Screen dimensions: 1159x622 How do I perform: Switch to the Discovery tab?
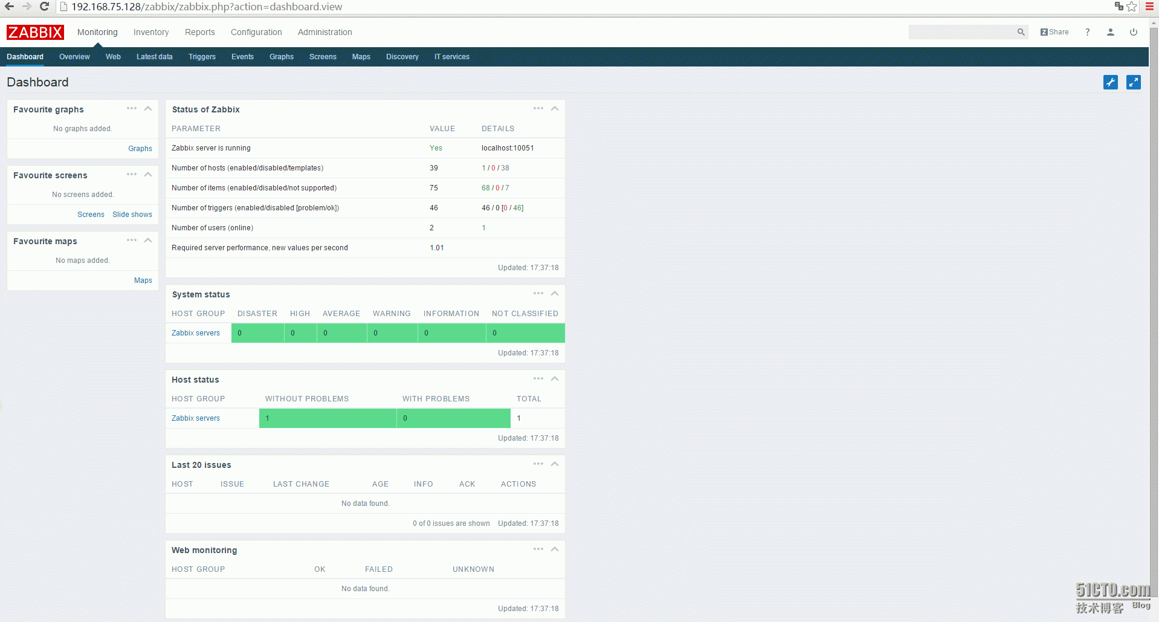[x=402, y=57]
